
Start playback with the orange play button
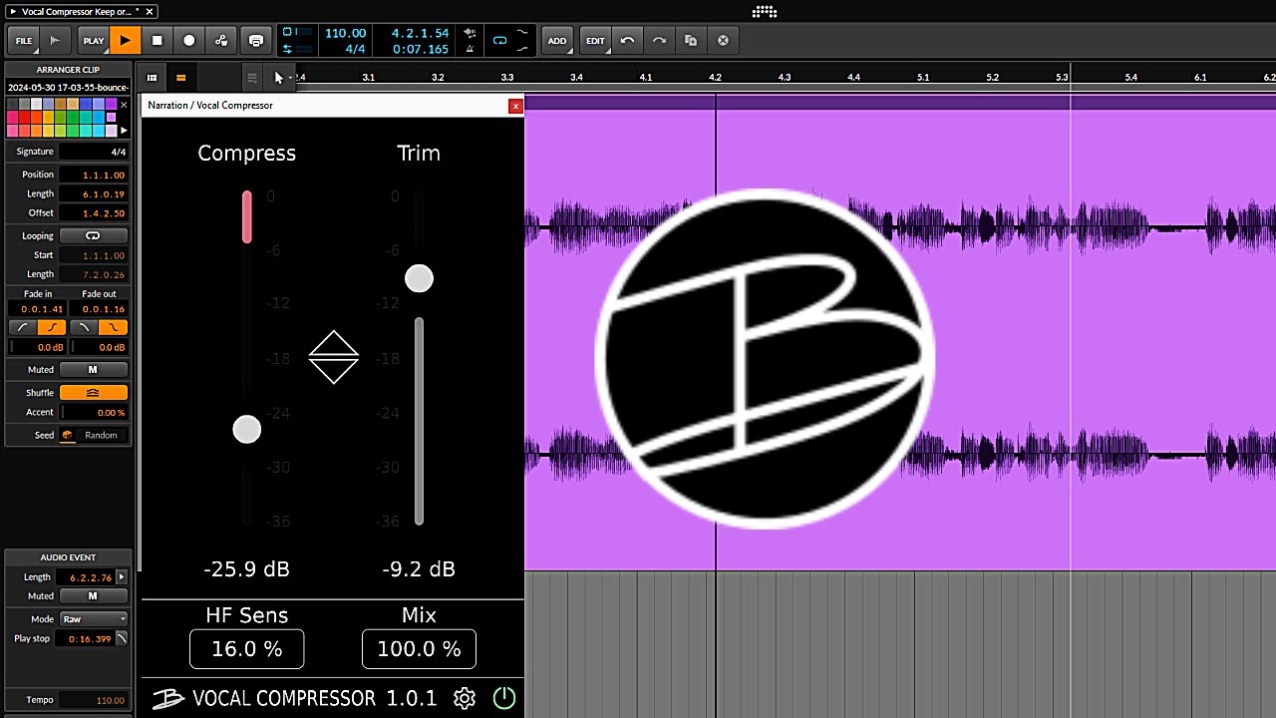point(125,41)
